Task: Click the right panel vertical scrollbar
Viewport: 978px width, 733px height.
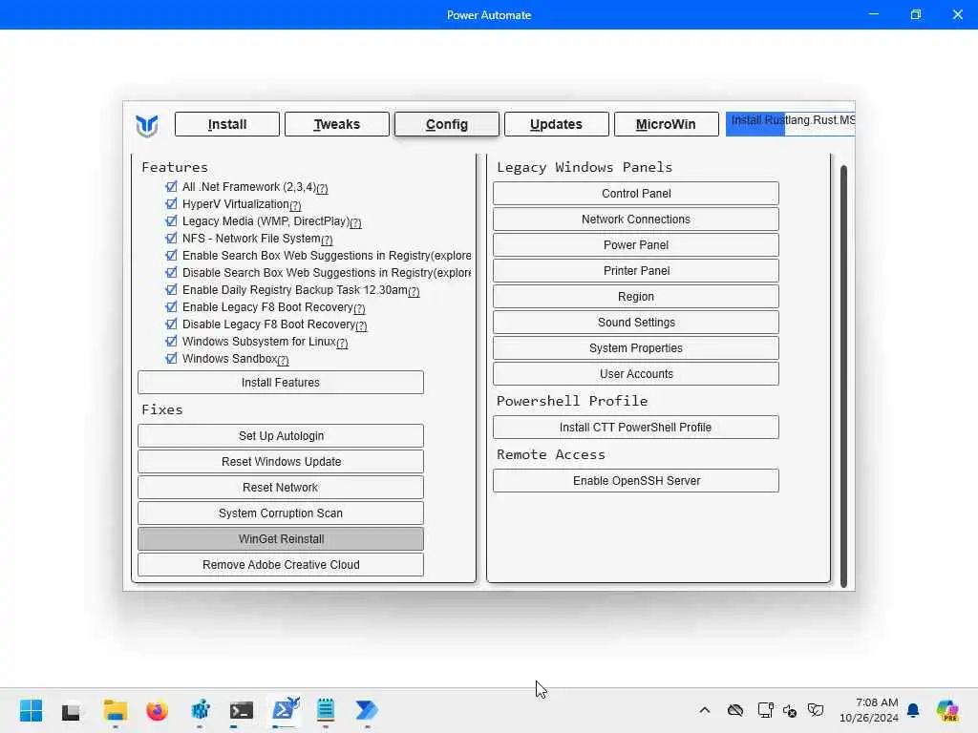Action: coord(843,376)
